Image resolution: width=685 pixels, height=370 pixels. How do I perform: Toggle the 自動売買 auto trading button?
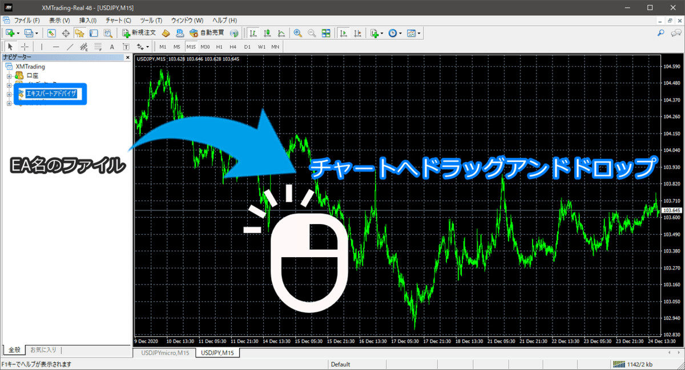pyautogui.click(x=210, y=32)
